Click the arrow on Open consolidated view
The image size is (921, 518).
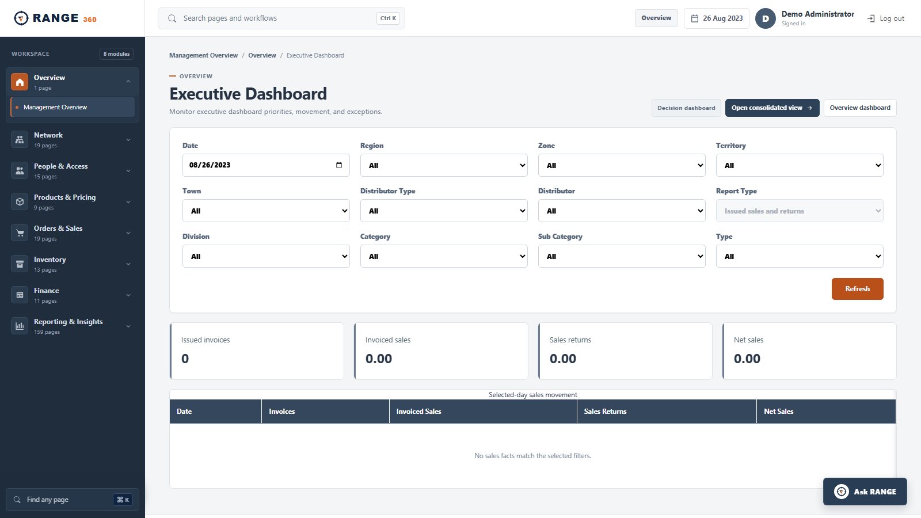[810, 108]
